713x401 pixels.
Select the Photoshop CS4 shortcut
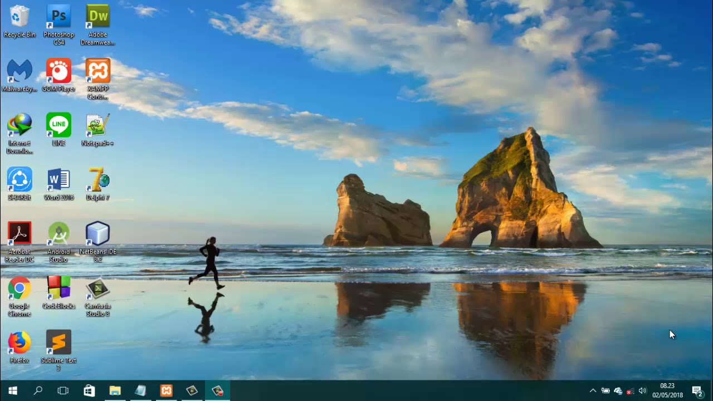coord(58,25)
